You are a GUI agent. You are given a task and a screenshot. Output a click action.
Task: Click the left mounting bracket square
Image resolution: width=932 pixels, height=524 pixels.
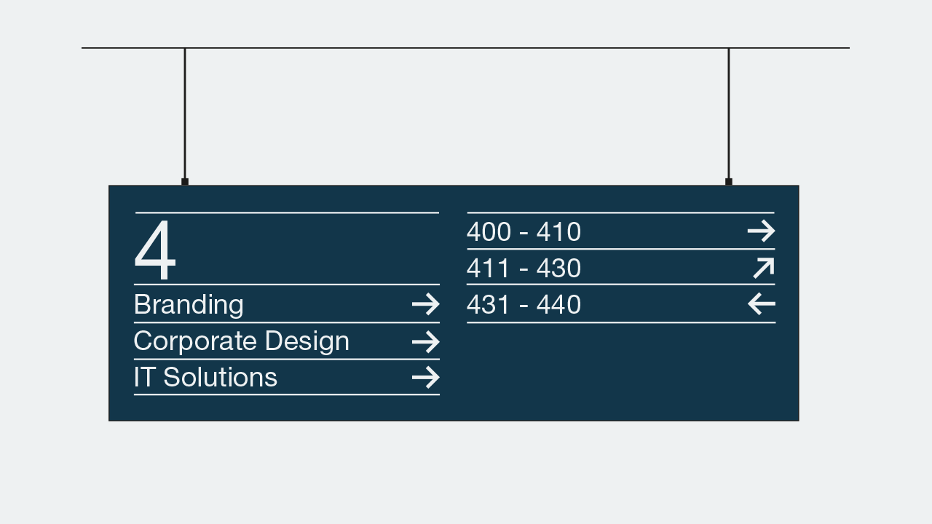point(185,182)
